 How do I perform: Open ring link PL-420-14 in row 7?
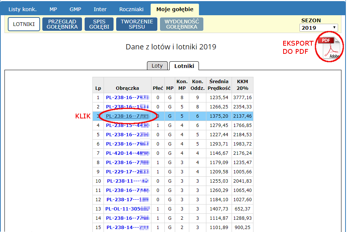tap(127, 153)
